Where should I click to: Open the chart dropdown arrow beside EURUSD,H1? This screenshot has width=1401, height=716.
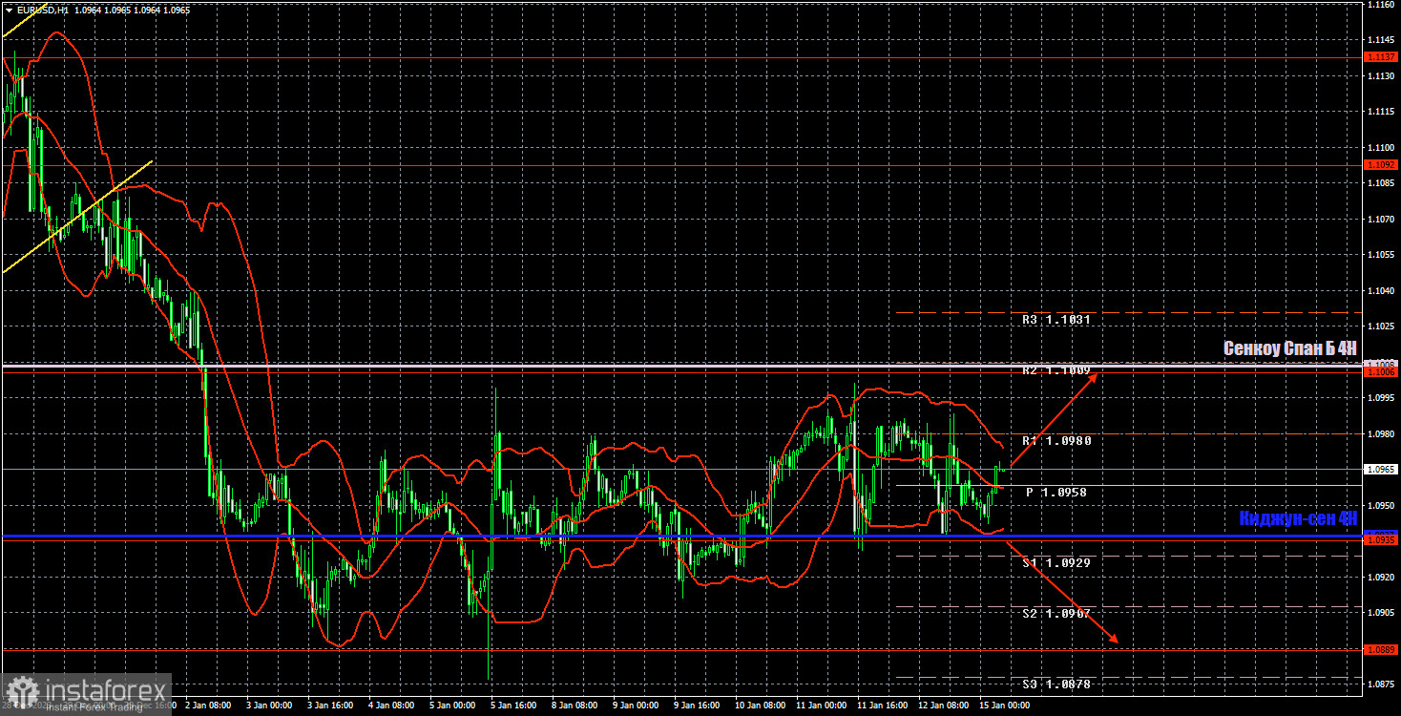tap(9, 9)
